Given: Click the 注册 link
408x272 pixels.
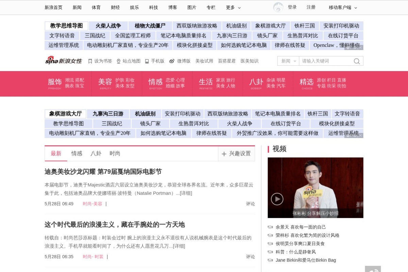Looking at the screenshot, I should (x=311, y=7).
